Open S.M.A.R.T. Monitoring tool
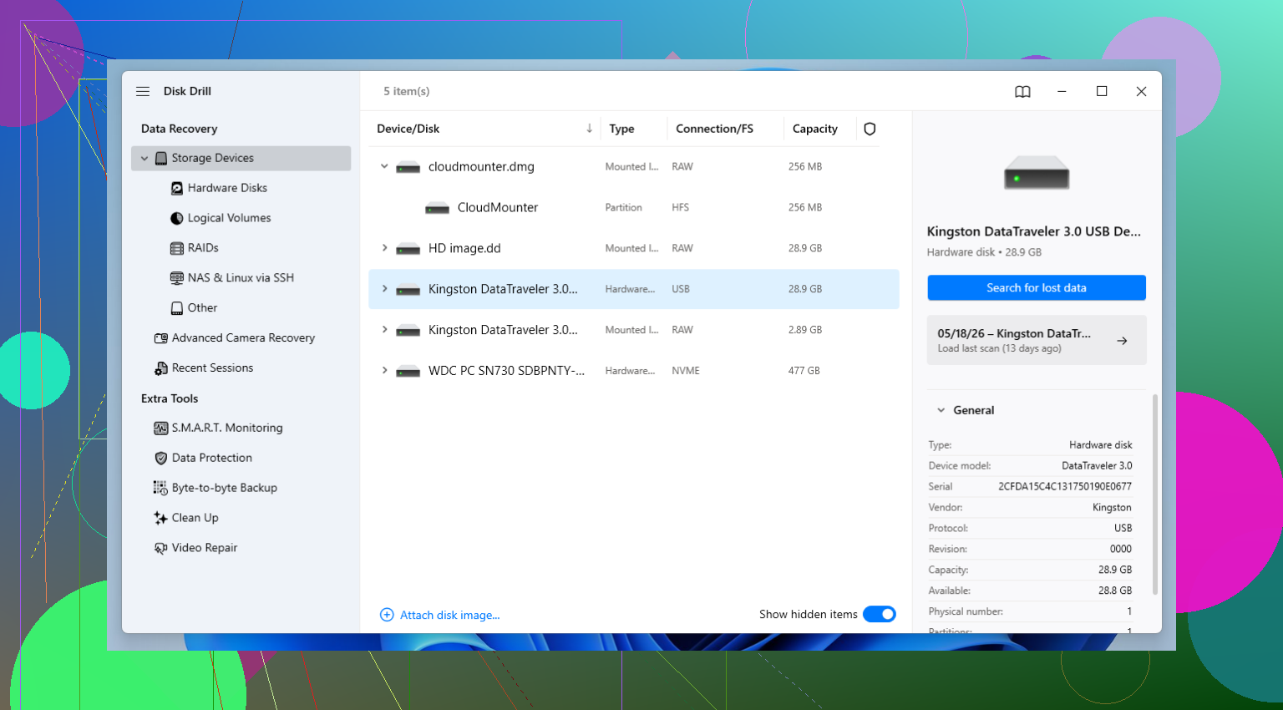The width and height of the screenshot is (1283, 710). tap(227, 428)
